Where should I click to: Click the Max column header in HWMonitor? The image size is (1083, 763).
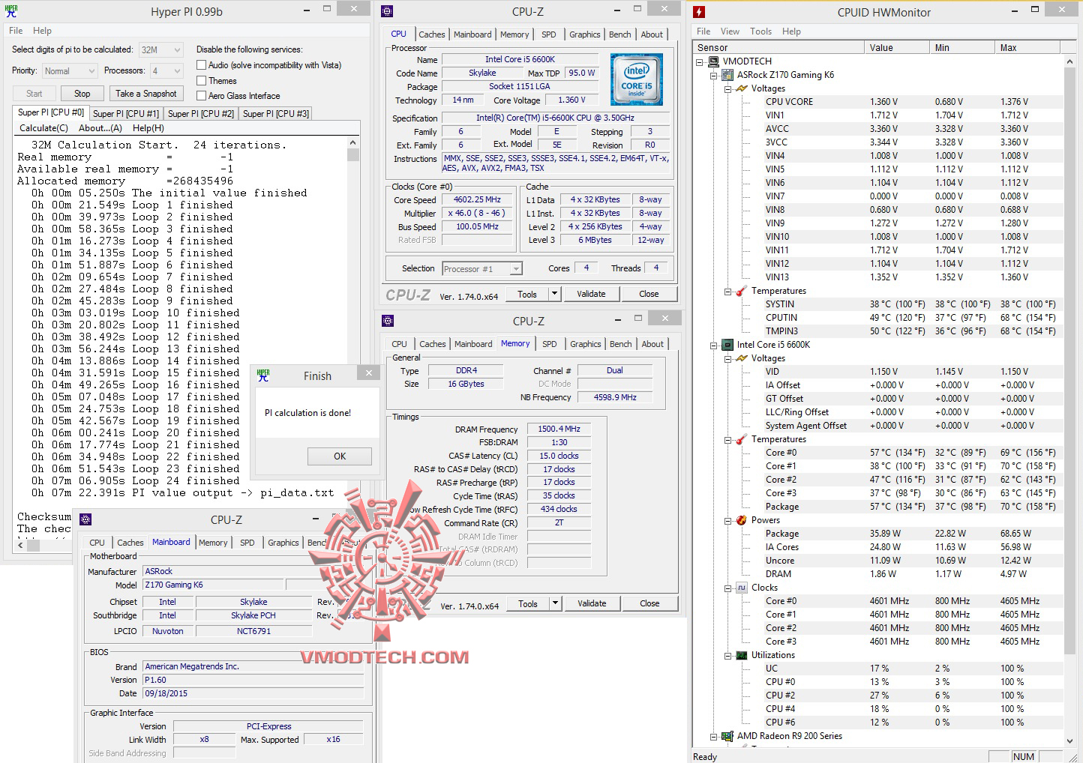[x=1027, y=47]
